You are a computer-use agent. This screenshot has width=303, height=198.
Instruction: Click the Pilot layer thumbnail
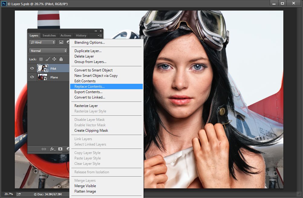pyautogui.click(x=43, y=68)
